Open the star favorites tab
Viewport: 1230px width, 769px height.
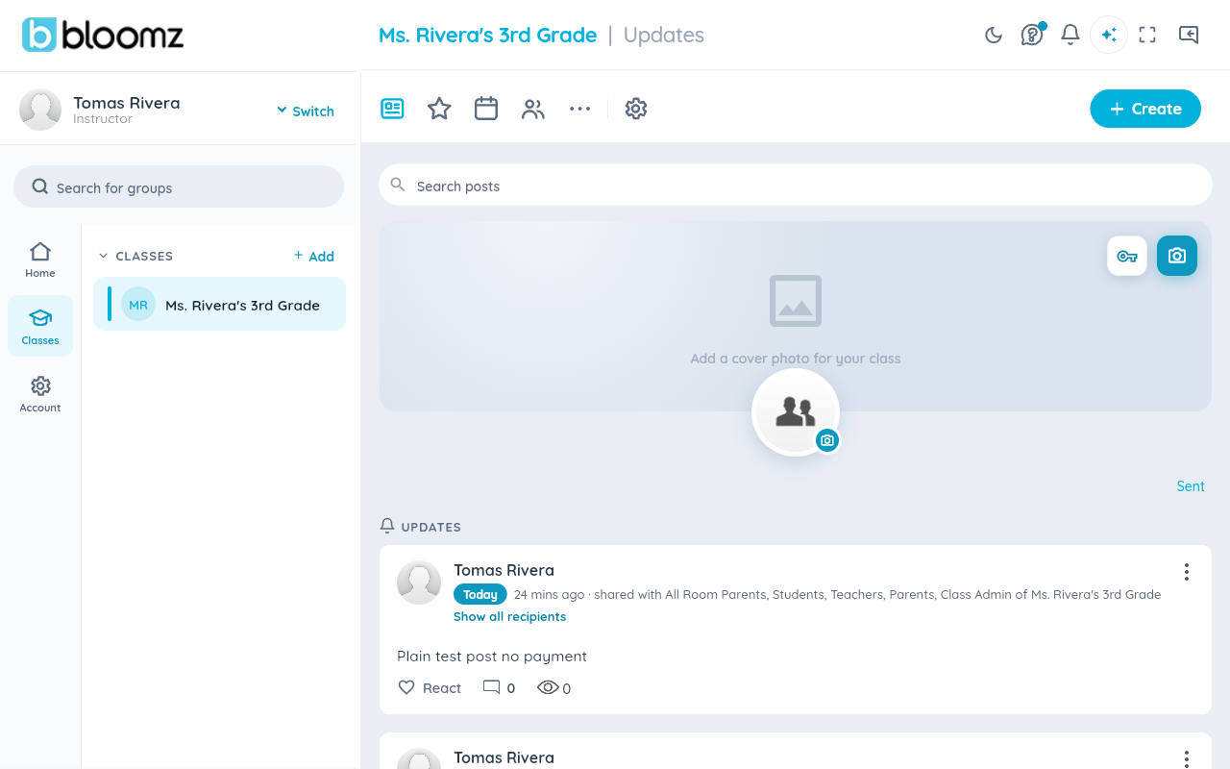tap(439, 109)
